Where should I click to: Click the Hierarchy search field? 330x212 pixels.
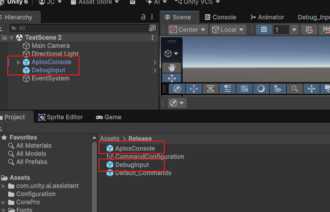(x=79, y=28)
